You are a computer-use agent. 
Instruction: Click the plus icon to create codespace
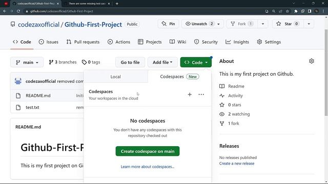(190, 95)
